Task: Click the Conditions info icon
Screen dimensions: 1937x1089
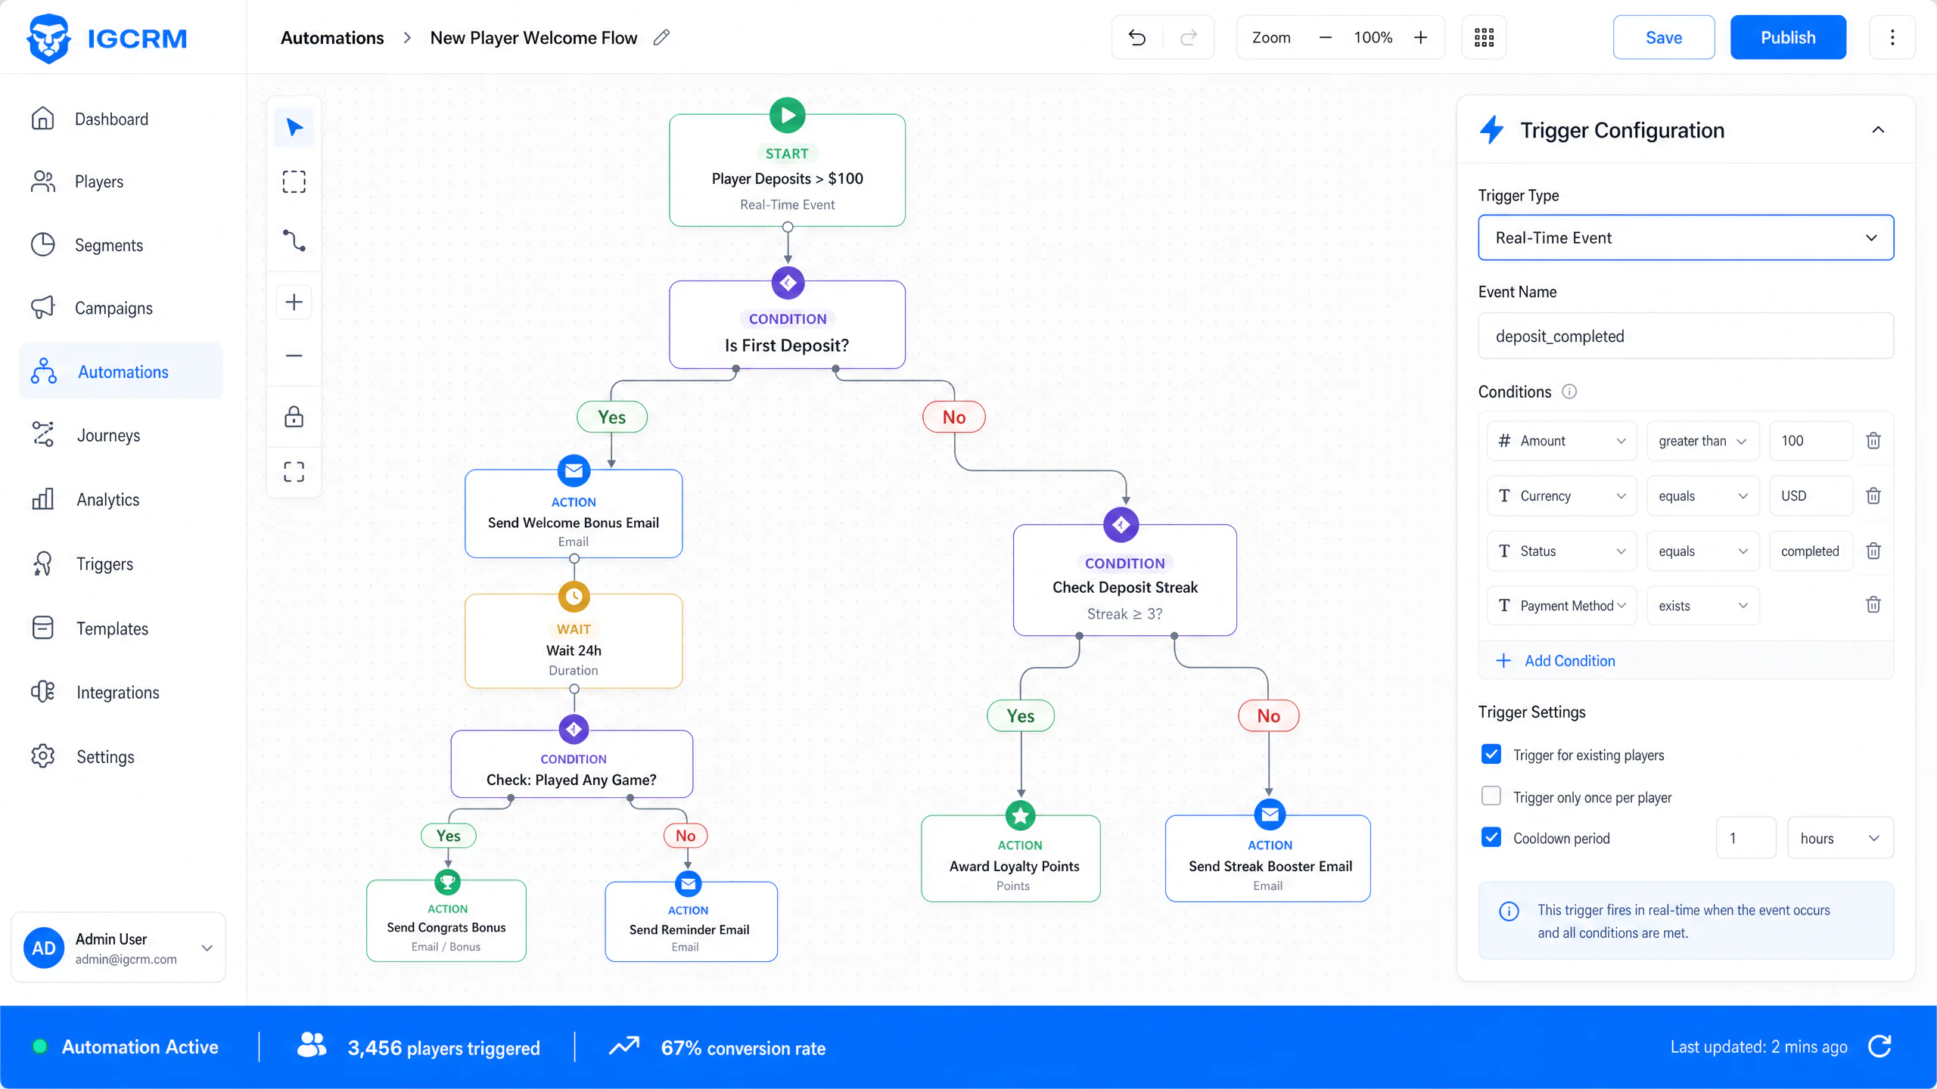Action: (x=1569, y=392)
